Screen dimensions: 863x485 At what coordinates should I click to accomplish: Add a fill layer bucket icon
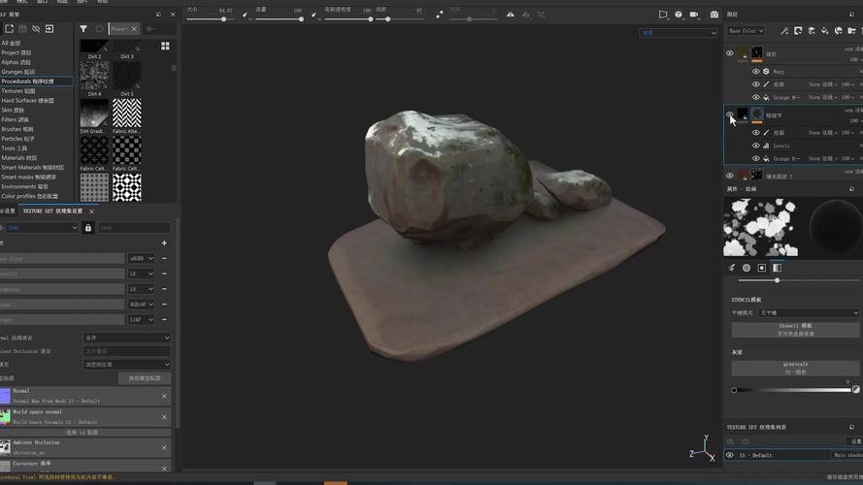824,31
